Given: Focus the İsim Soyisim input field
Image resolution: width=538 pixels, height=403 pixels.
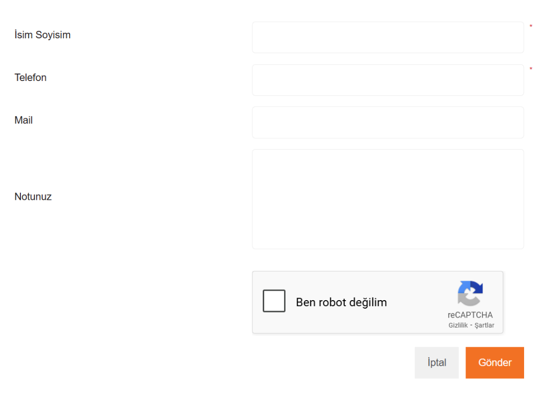Looking at the screenshot, I should (388, 37).
